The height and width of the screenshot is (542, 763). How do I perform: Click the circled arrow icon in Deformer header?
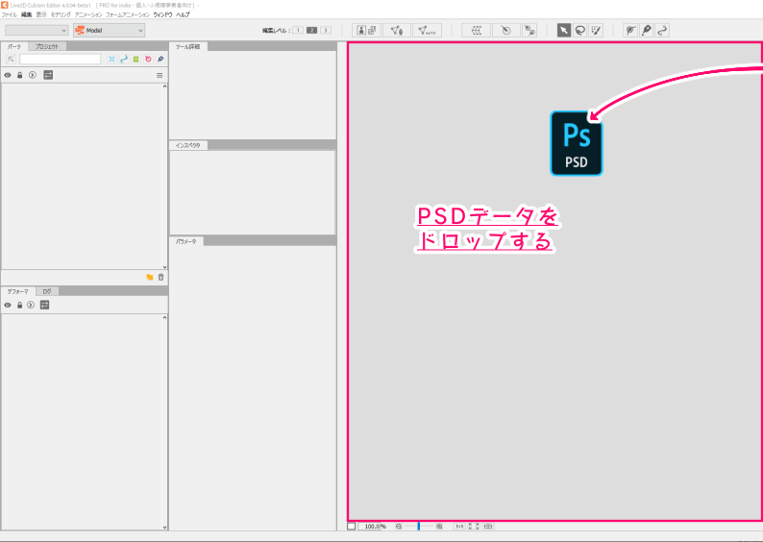[31, 305]
